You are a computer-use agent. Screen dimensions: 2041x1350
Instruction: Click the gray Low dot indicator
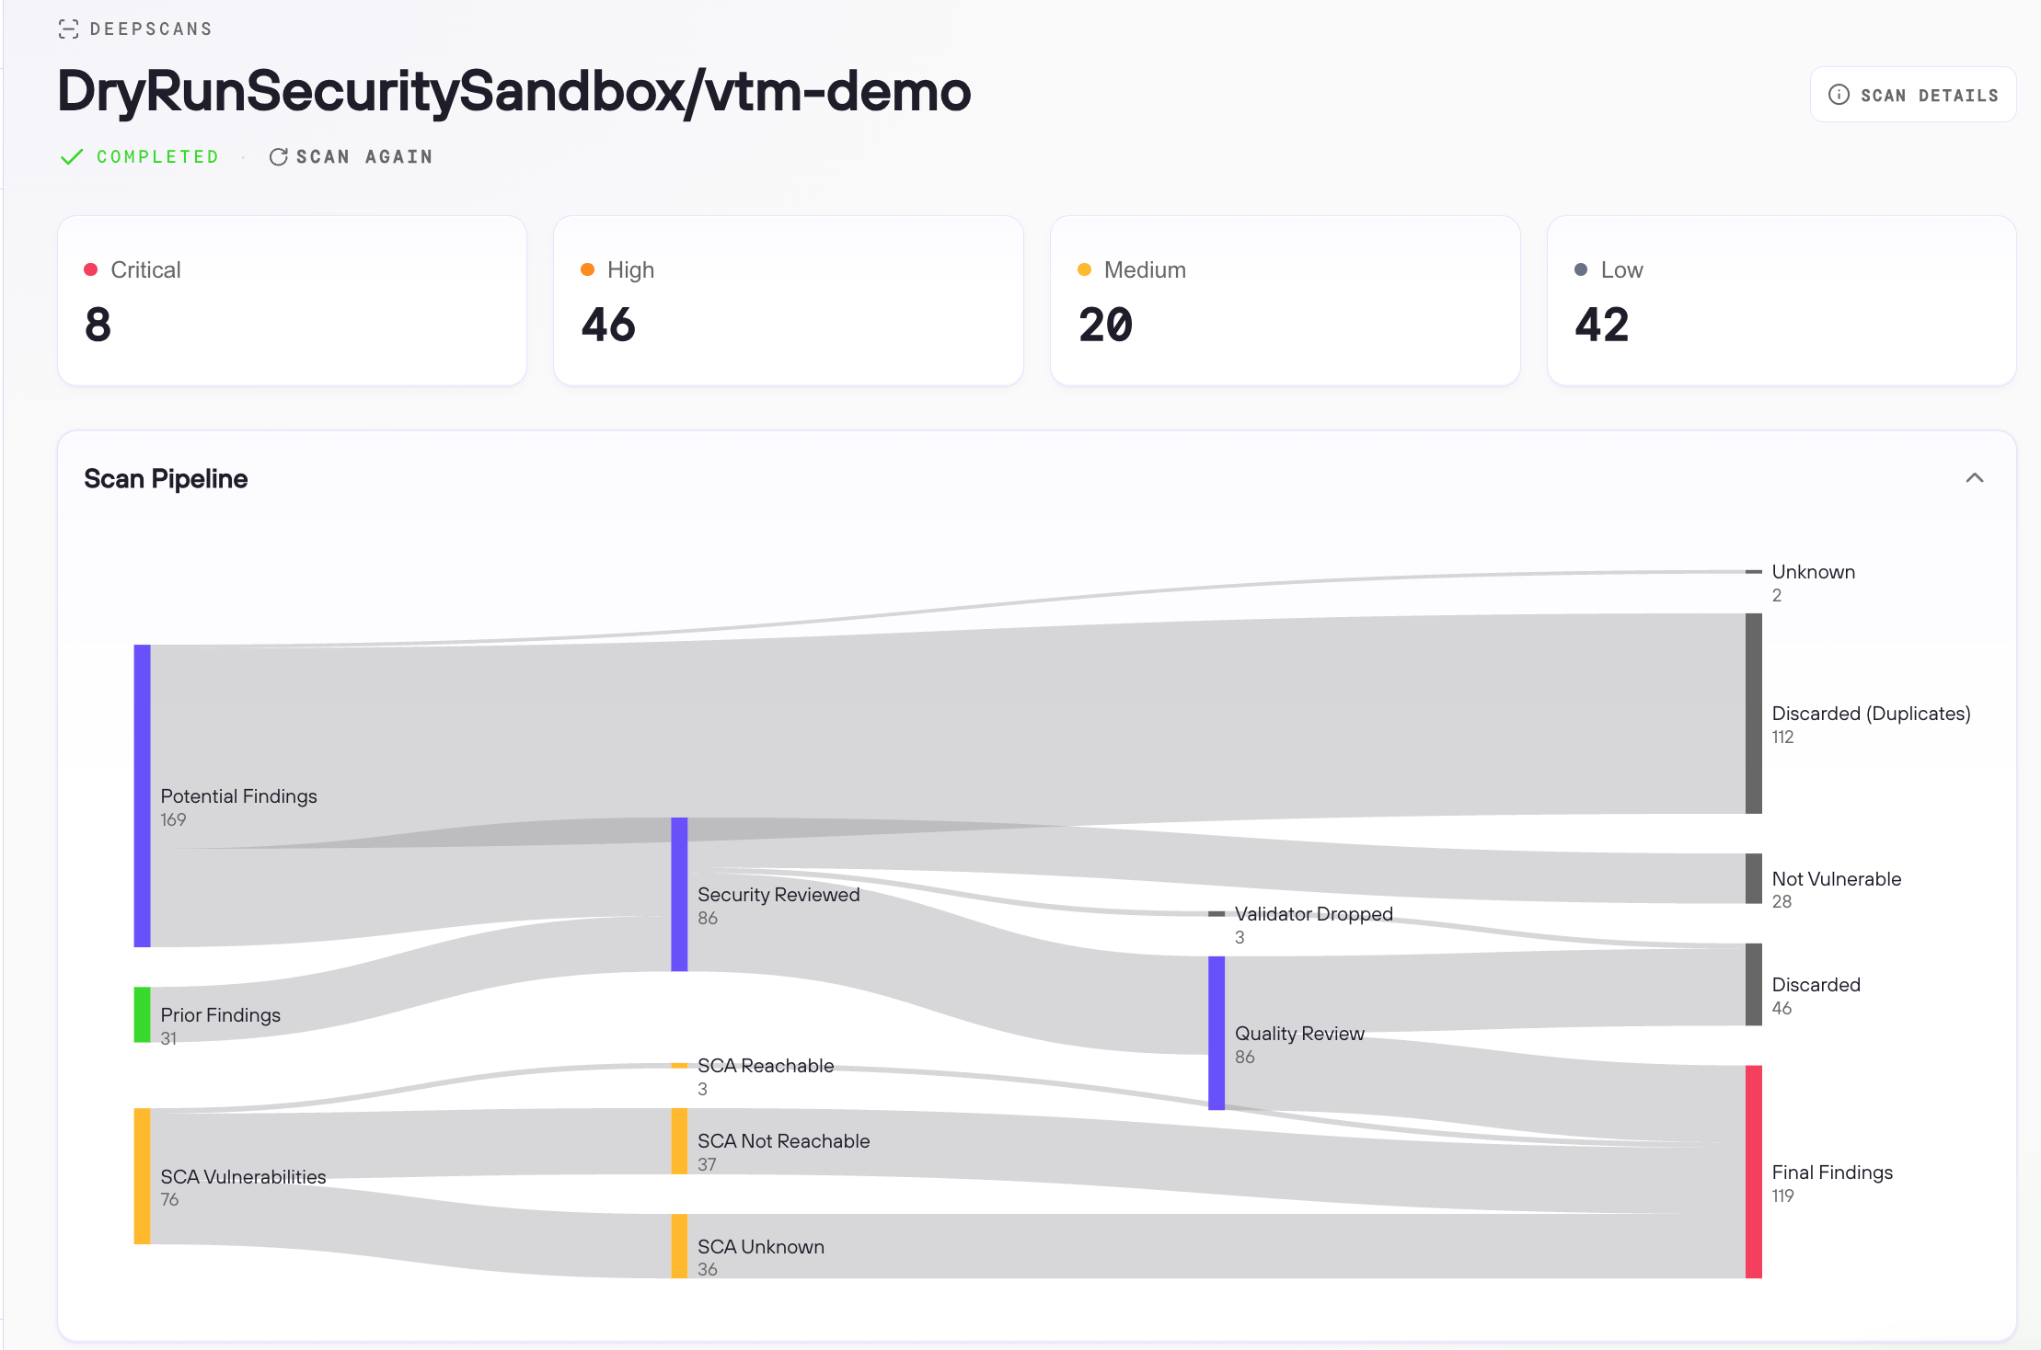pos(1581,269)
